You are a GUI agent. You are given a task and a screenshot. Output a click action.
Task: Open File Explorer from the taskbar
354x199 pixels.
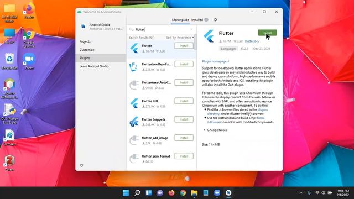194,193
